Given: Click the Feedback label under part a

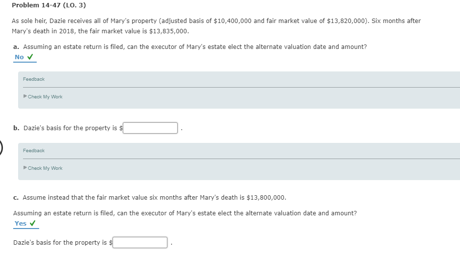Looking at the screenshot, I should (34, 79).
